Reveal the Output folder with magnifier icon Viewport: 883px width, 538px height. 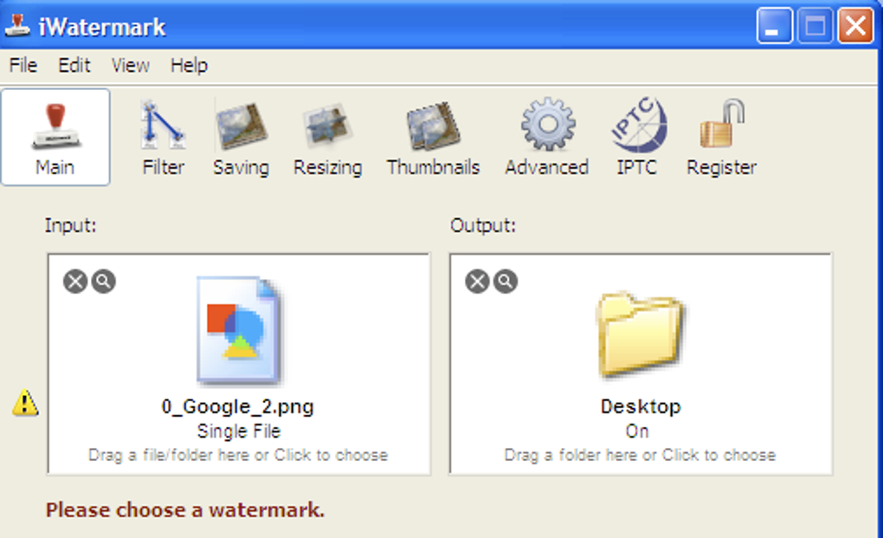click(x=506, y=281)
